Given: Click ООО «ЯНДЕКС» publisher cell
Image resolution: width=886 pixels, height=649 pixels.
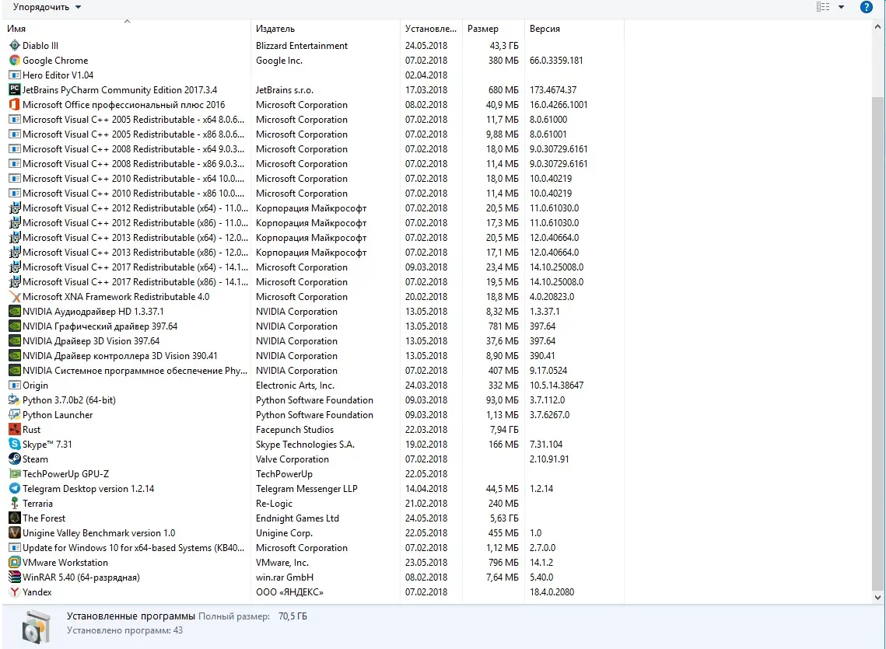Looking at the screenshot, I should 289,592.
